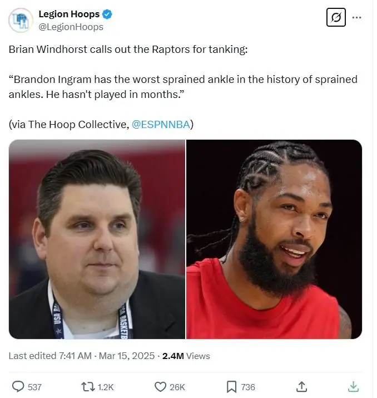Open the 2.4M Views analytics
377x398 pixels.
click(x=186, y=356)
